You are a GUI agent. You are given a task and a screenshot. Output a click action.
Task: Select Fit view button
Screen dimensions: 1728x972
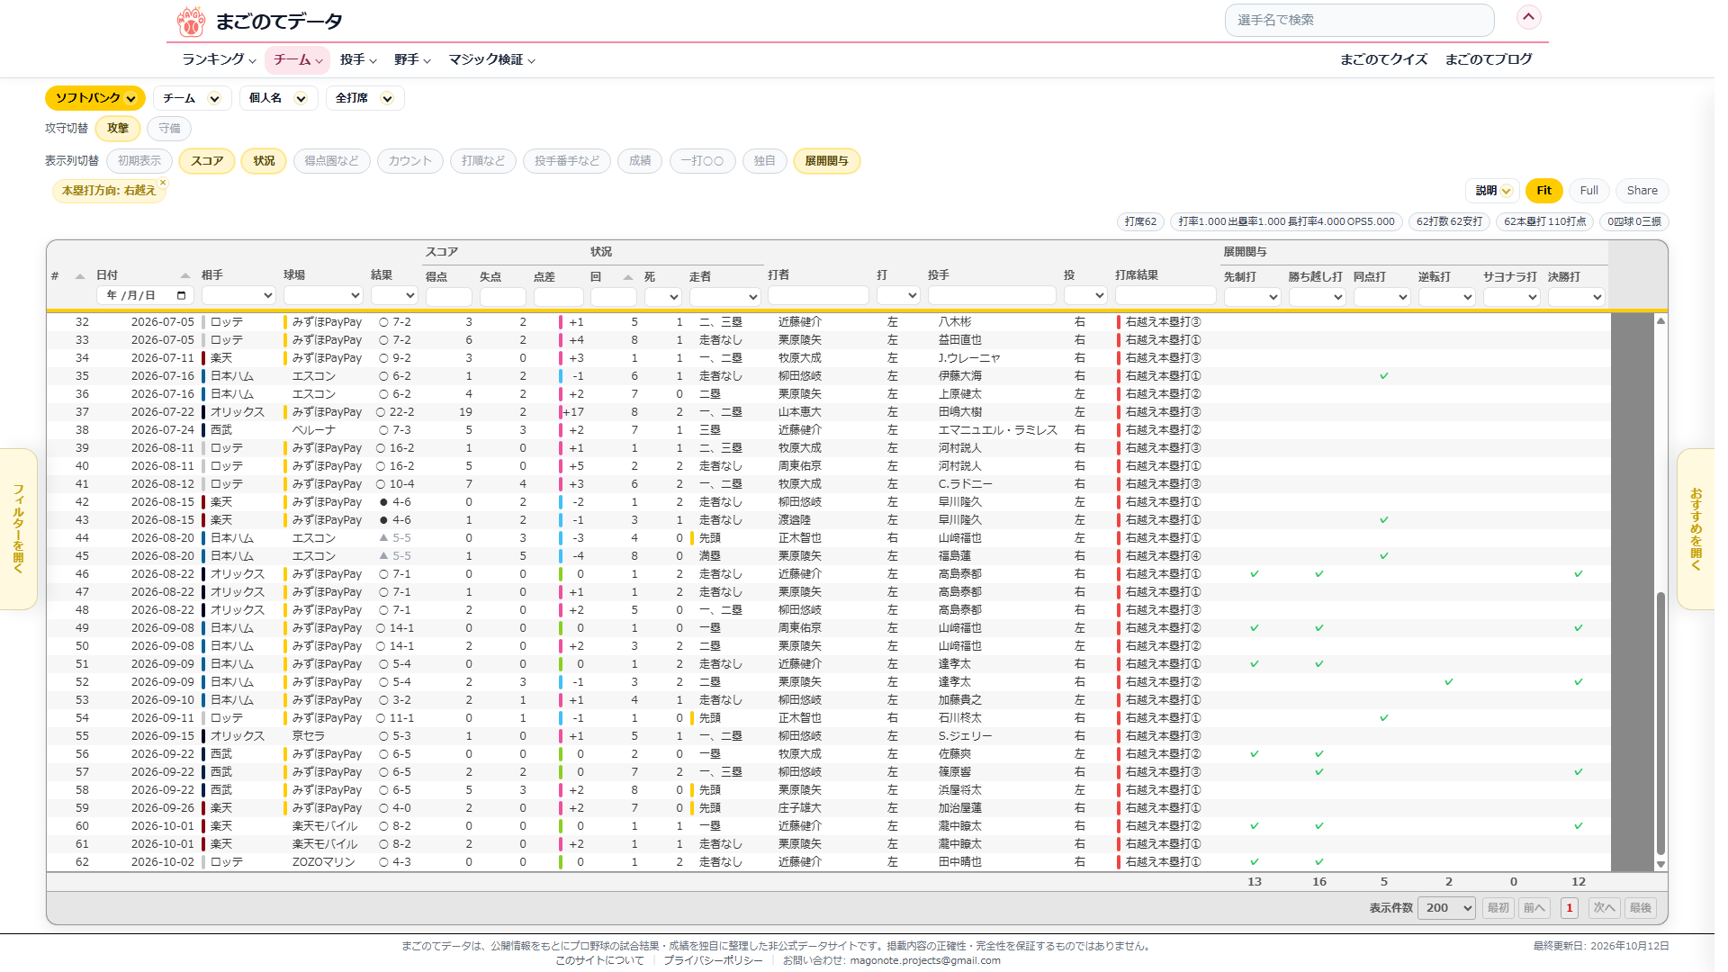pyautogui.click(x=1543, y=191)
